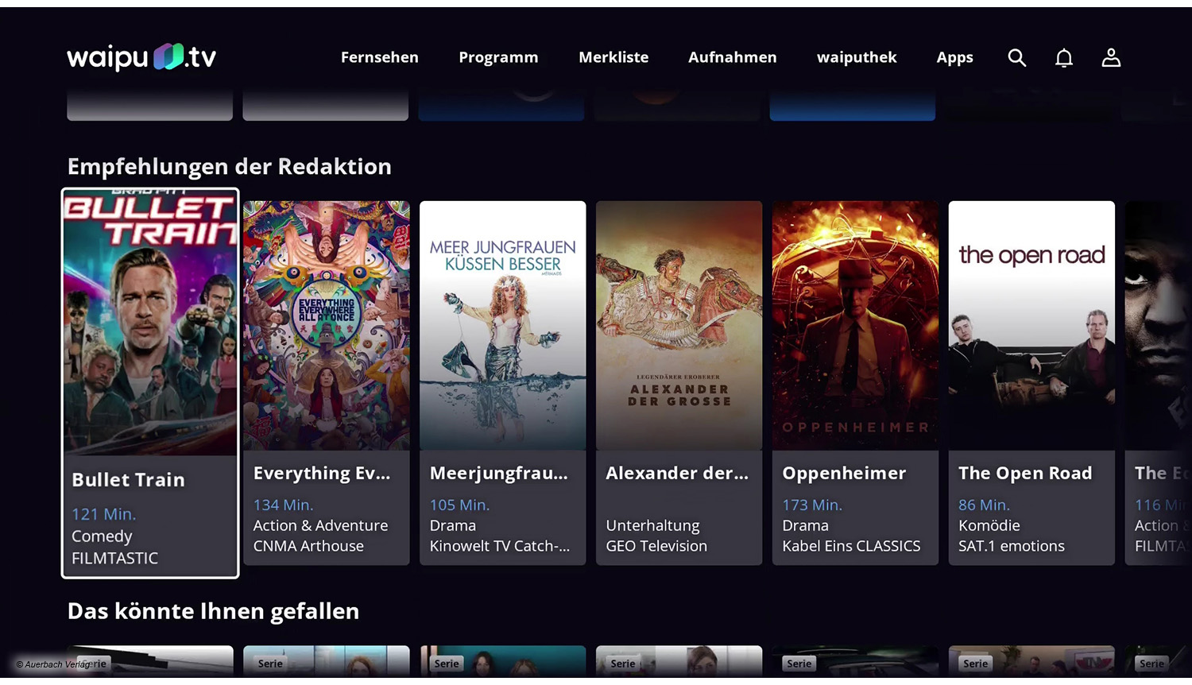Open the notifications bell icon

tap(1063, 57)
